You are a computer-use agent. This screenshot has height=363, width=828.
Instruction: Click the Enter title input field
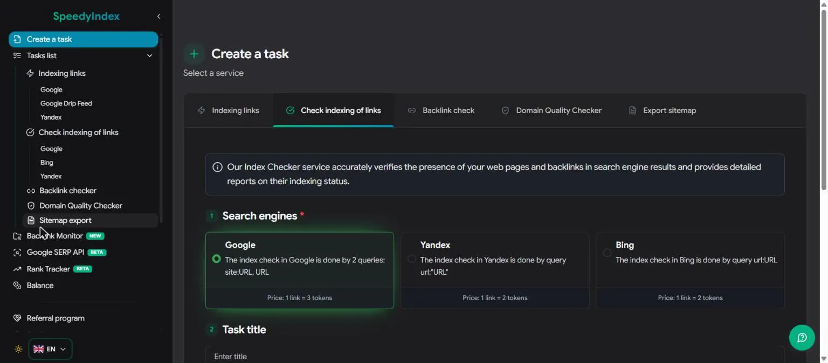point(495,355)
